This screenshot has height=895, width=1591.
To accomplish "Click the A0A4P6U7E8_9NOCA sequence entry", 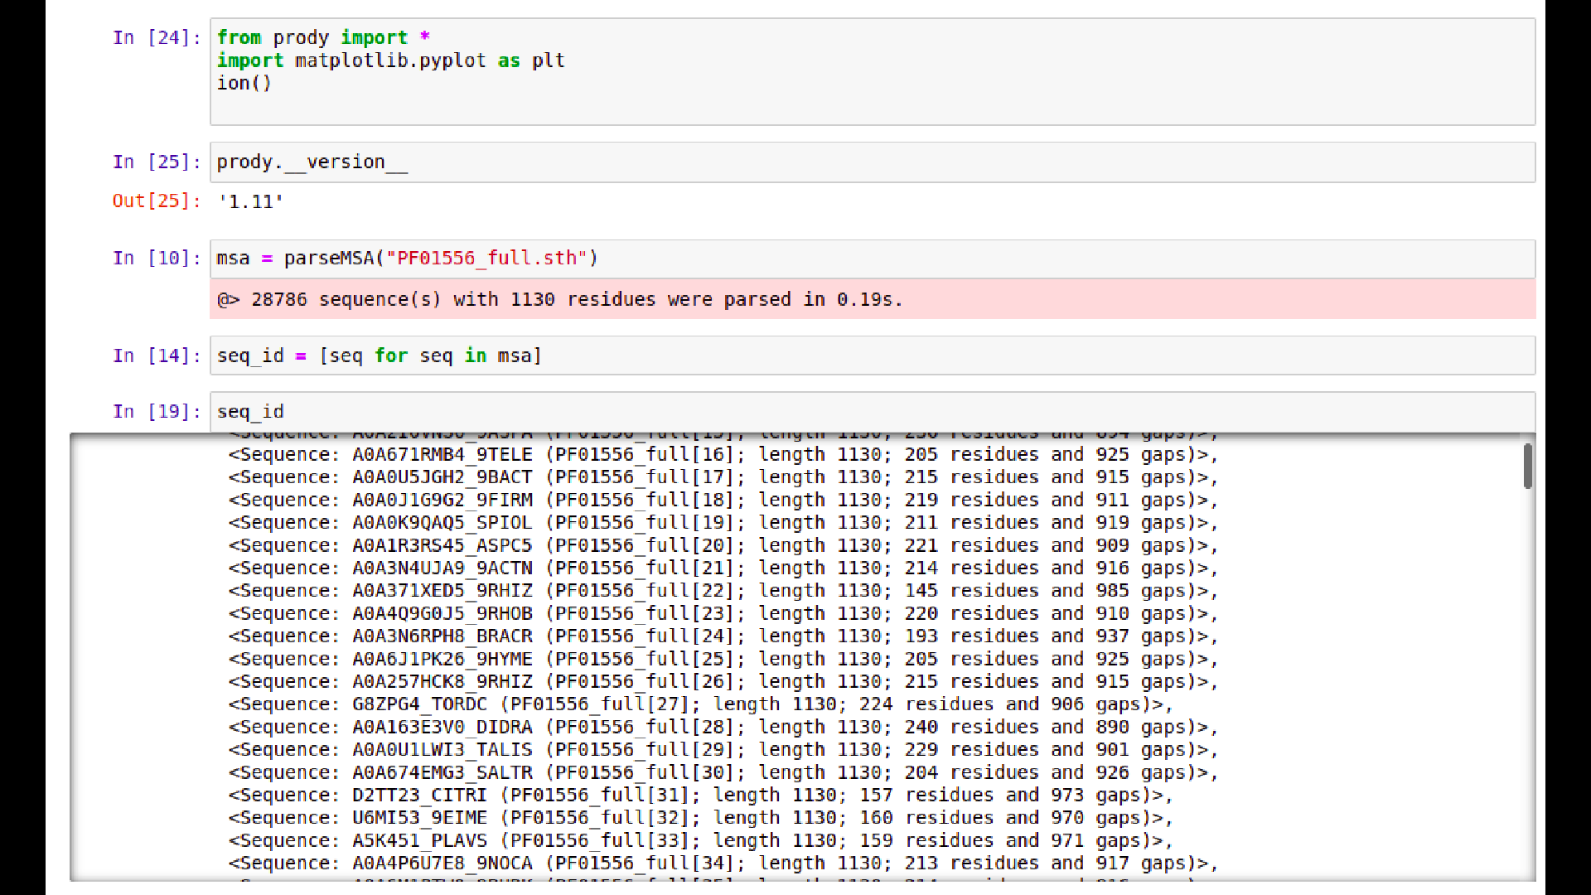I will [721, 863].
